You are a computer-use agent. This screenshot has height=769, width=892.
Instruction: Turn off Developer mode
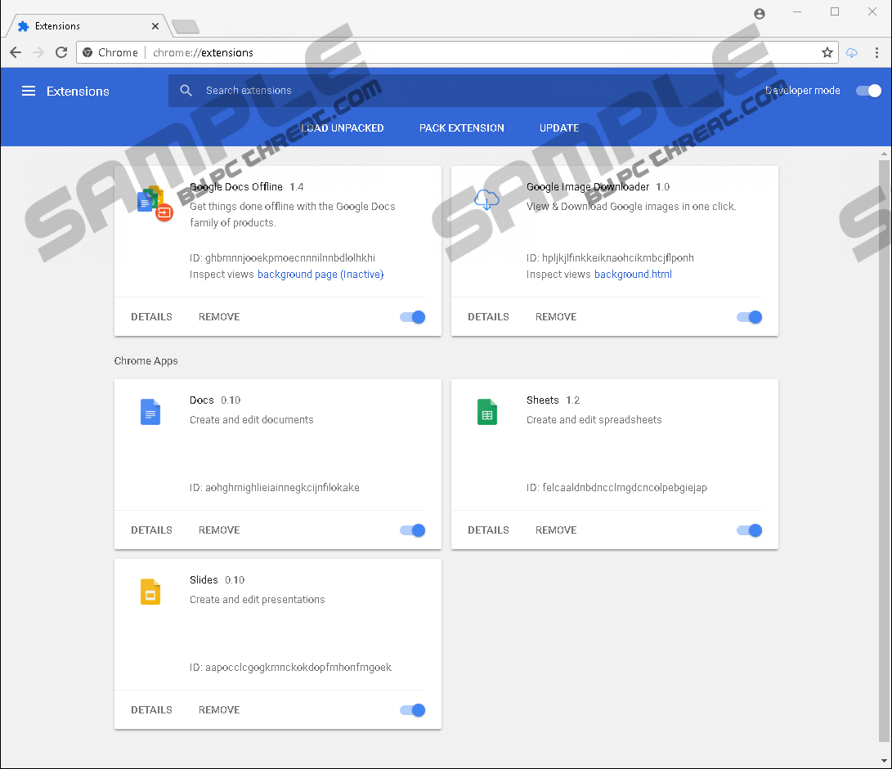pyautogui.click(x=868, y=91)
